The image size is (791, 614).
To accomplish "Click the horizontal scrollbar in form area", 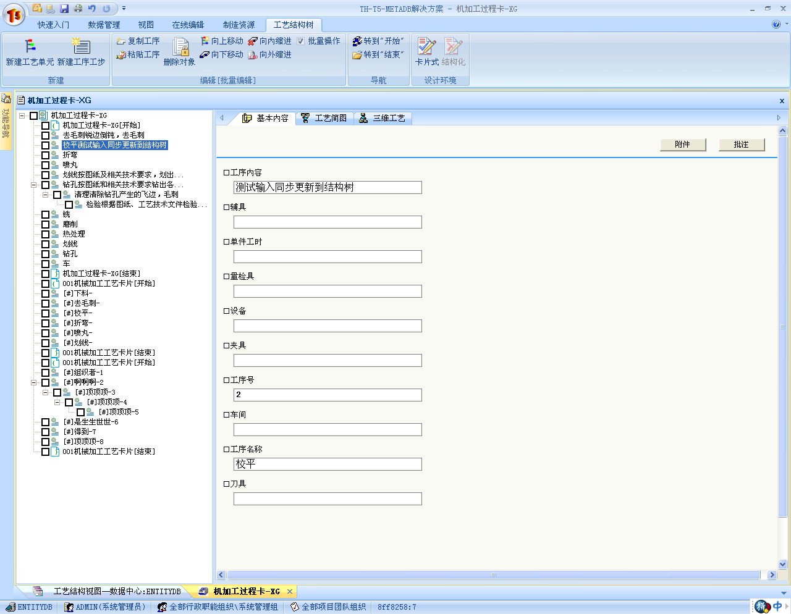I will (494, 575).
